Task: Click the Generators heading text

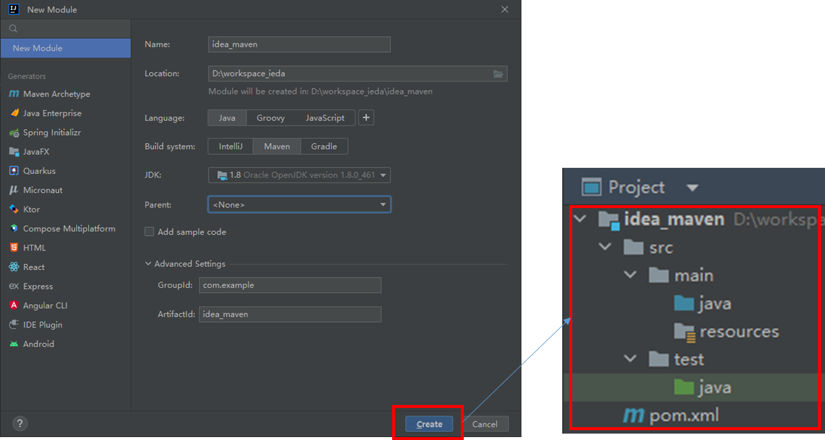Action: tap(27, 76)
